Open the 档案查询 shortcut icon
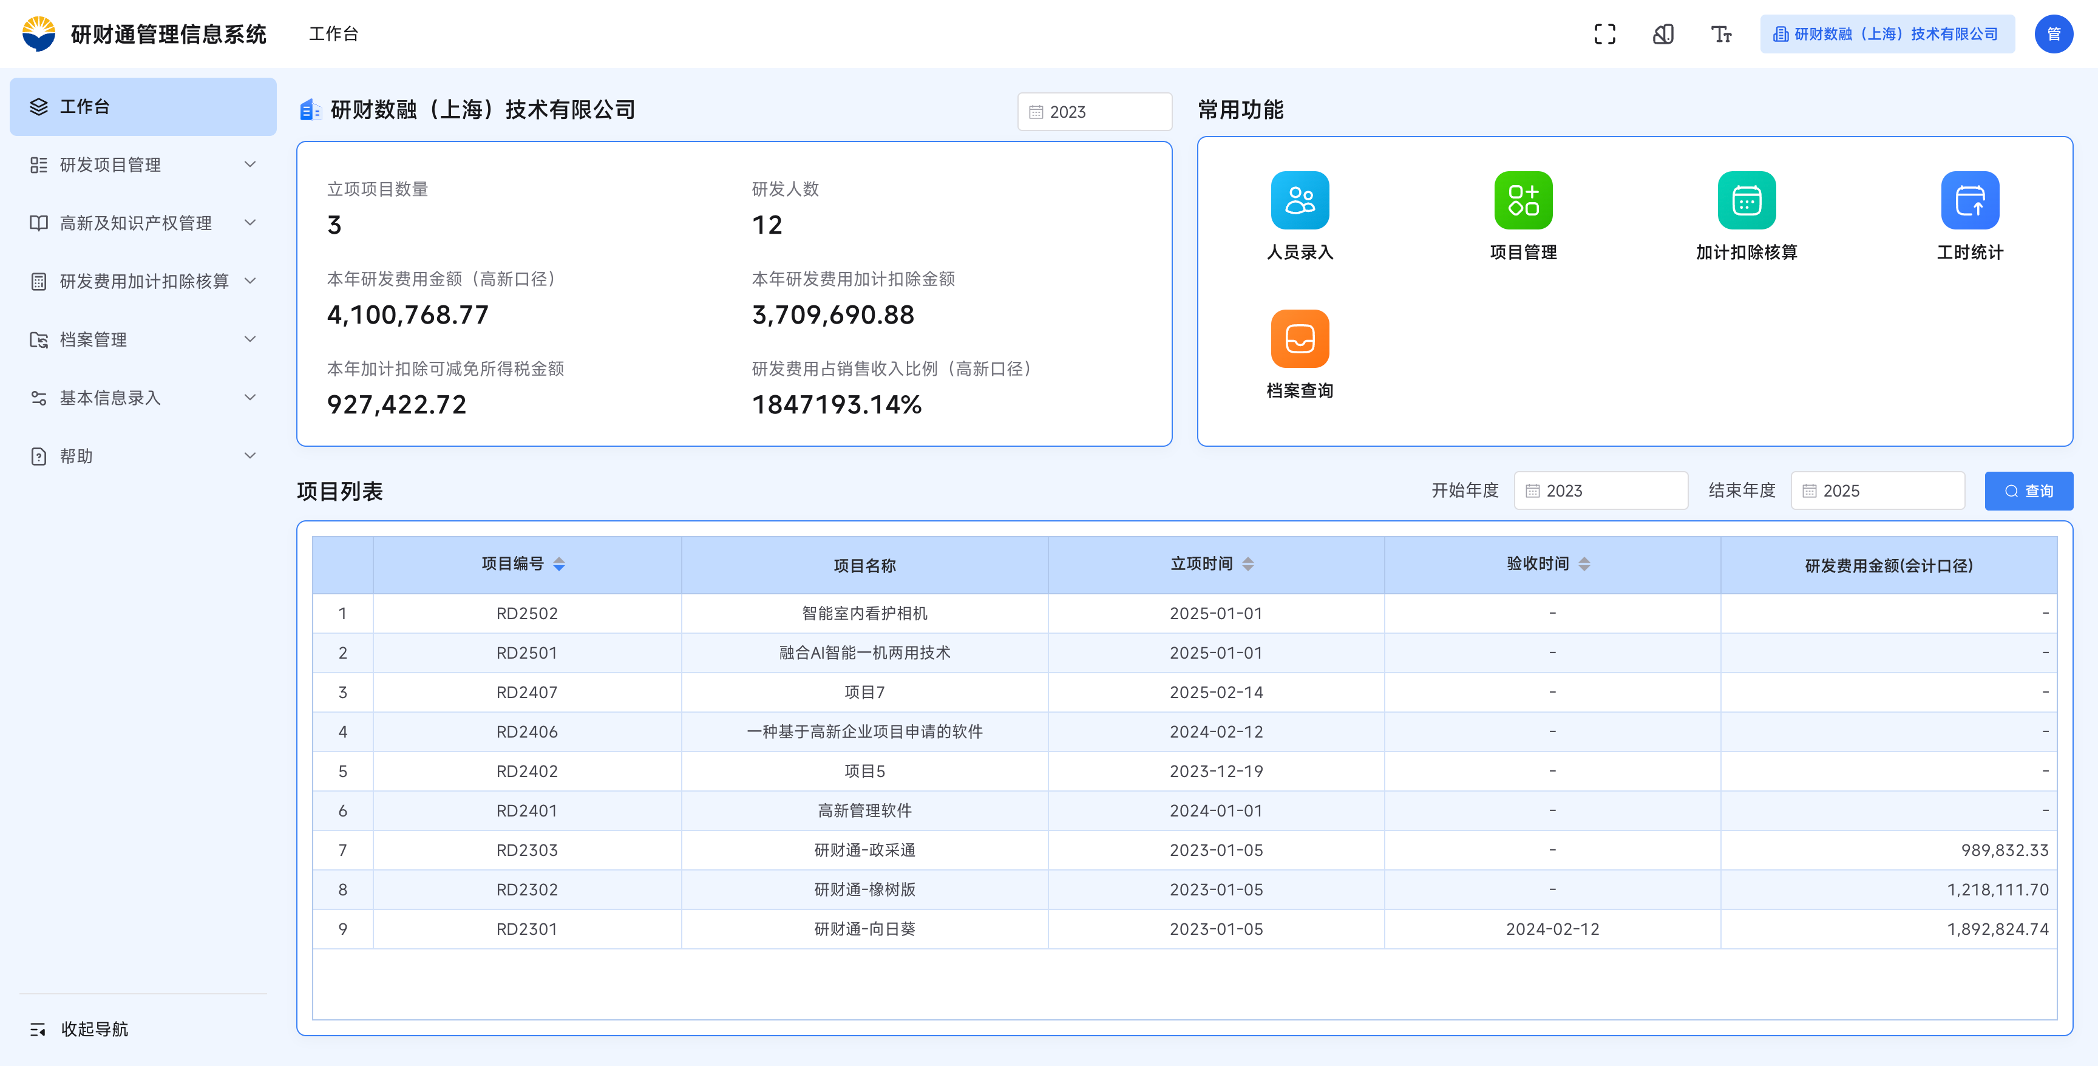Viewport: 2098px width, 1066px height. [x=1299, y=339]
